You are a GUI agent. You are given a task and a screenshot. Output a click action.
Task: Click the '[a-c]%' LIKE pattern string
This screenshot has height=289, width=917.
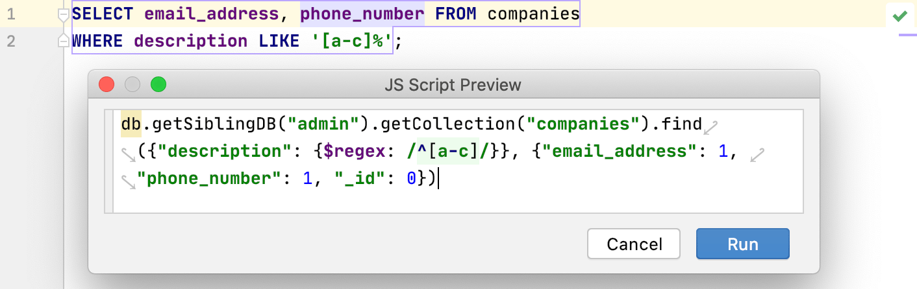click(x=349, y=41)
